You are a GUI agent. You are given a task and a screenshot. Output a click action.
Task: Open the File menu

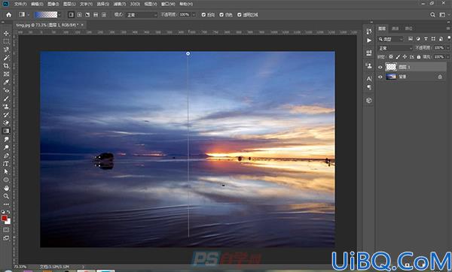point(20,4)
